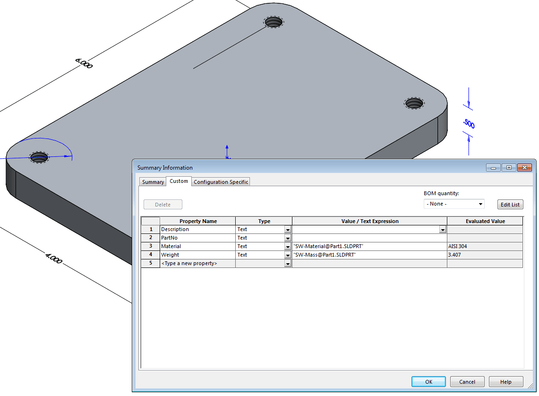Viewport: 539px width, 396px height.
Task: Select the Custom tab
Action: pyautogui.click(x=179, y=181)
